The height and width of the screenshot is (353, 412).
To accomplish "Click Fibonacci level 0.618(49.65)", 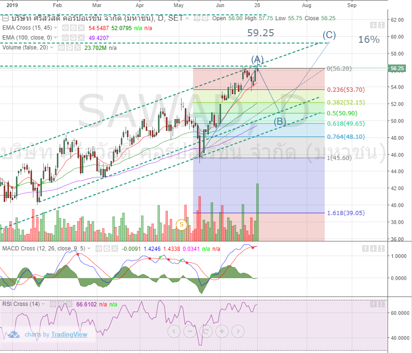I will (346, 123).
